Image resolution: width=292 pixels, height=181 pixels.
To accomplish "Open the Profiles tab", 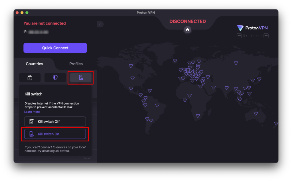I will (x=76, y=64).
